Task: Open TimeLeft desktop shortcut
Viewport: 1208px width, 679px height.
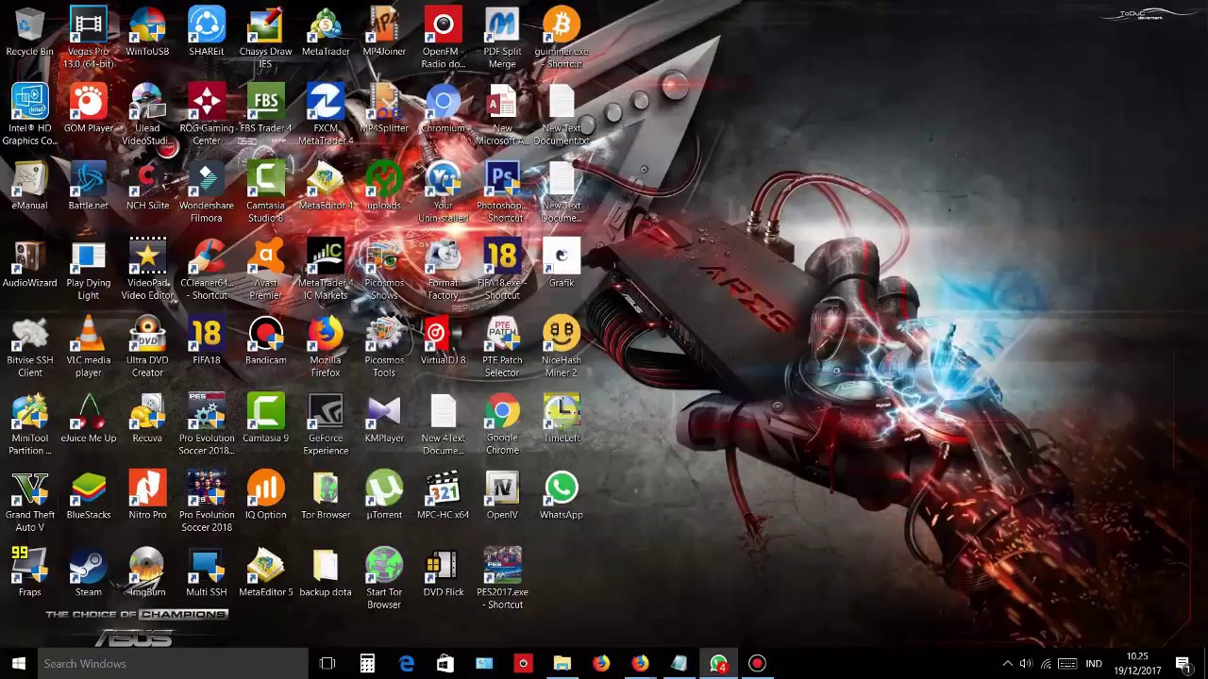Action: tap(561, 418)
